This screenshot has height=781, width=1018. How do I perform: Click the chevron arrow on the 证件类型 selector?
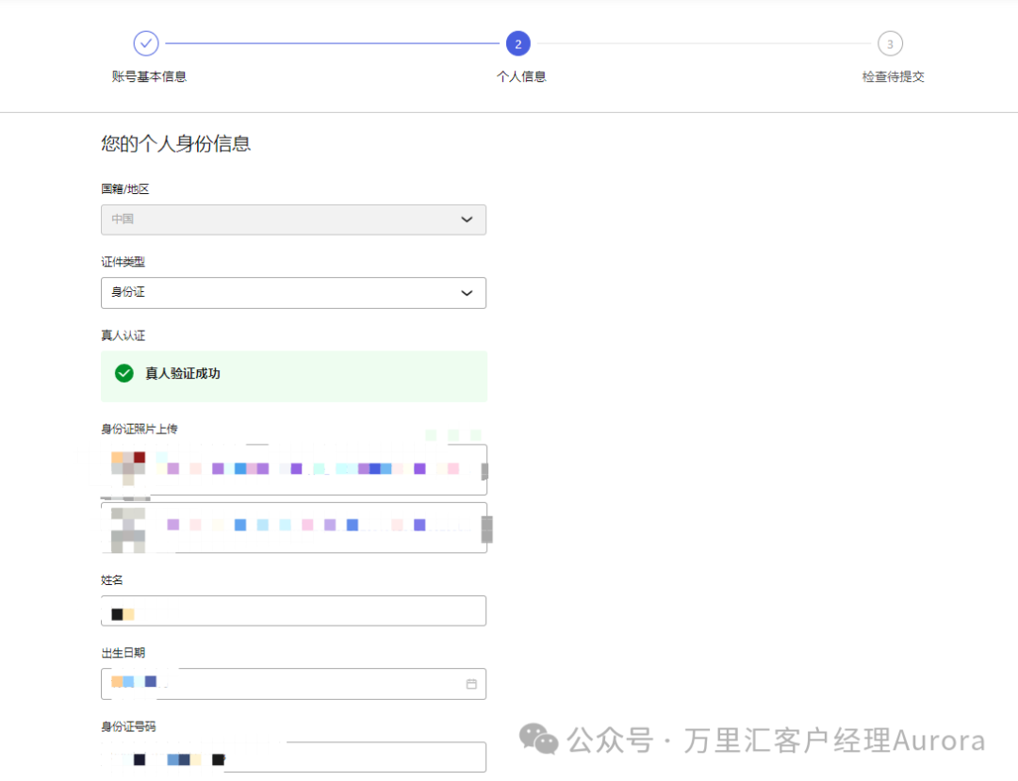(467, 293)
